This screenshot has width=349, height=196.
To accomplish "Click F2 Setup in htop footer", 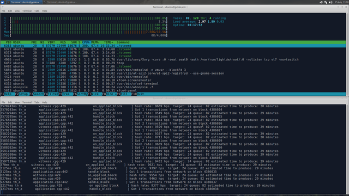I will [22, 94].
